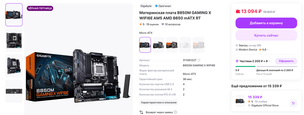Click the Купить сейчас button

point(266,35)
